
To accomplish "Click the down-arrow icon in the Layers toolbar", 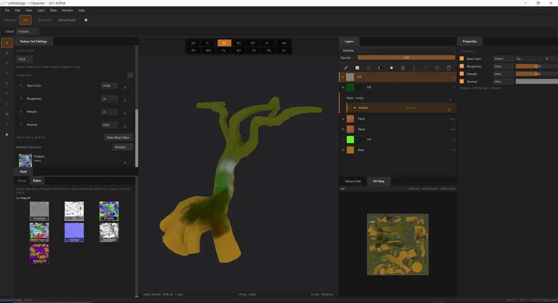I will tap(437, 68).
